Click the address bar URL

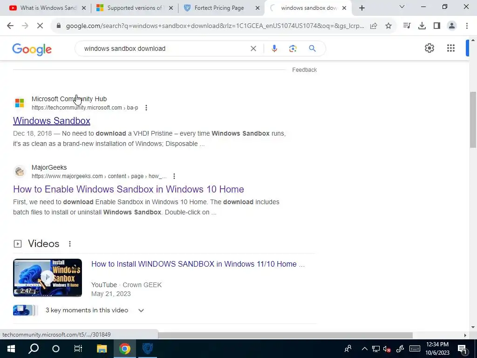click(215, 26)
